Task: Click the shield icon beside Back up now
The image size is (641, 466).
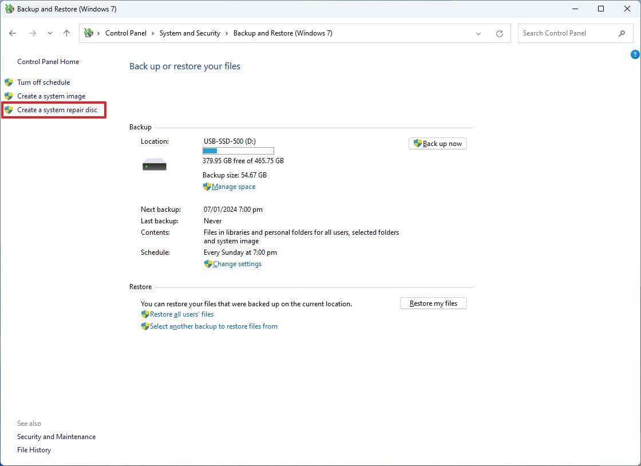Action: pos(417,143)
